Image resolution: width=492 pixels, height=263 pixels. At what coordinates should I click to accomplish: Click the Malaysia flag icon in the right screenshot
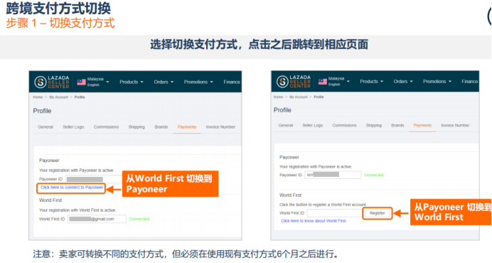pyautogui.click(x=323, y=81)
